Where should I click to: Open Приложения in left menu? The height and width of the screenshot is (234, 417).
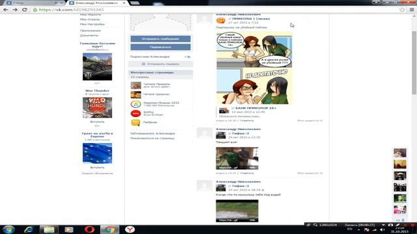point(90,31)
